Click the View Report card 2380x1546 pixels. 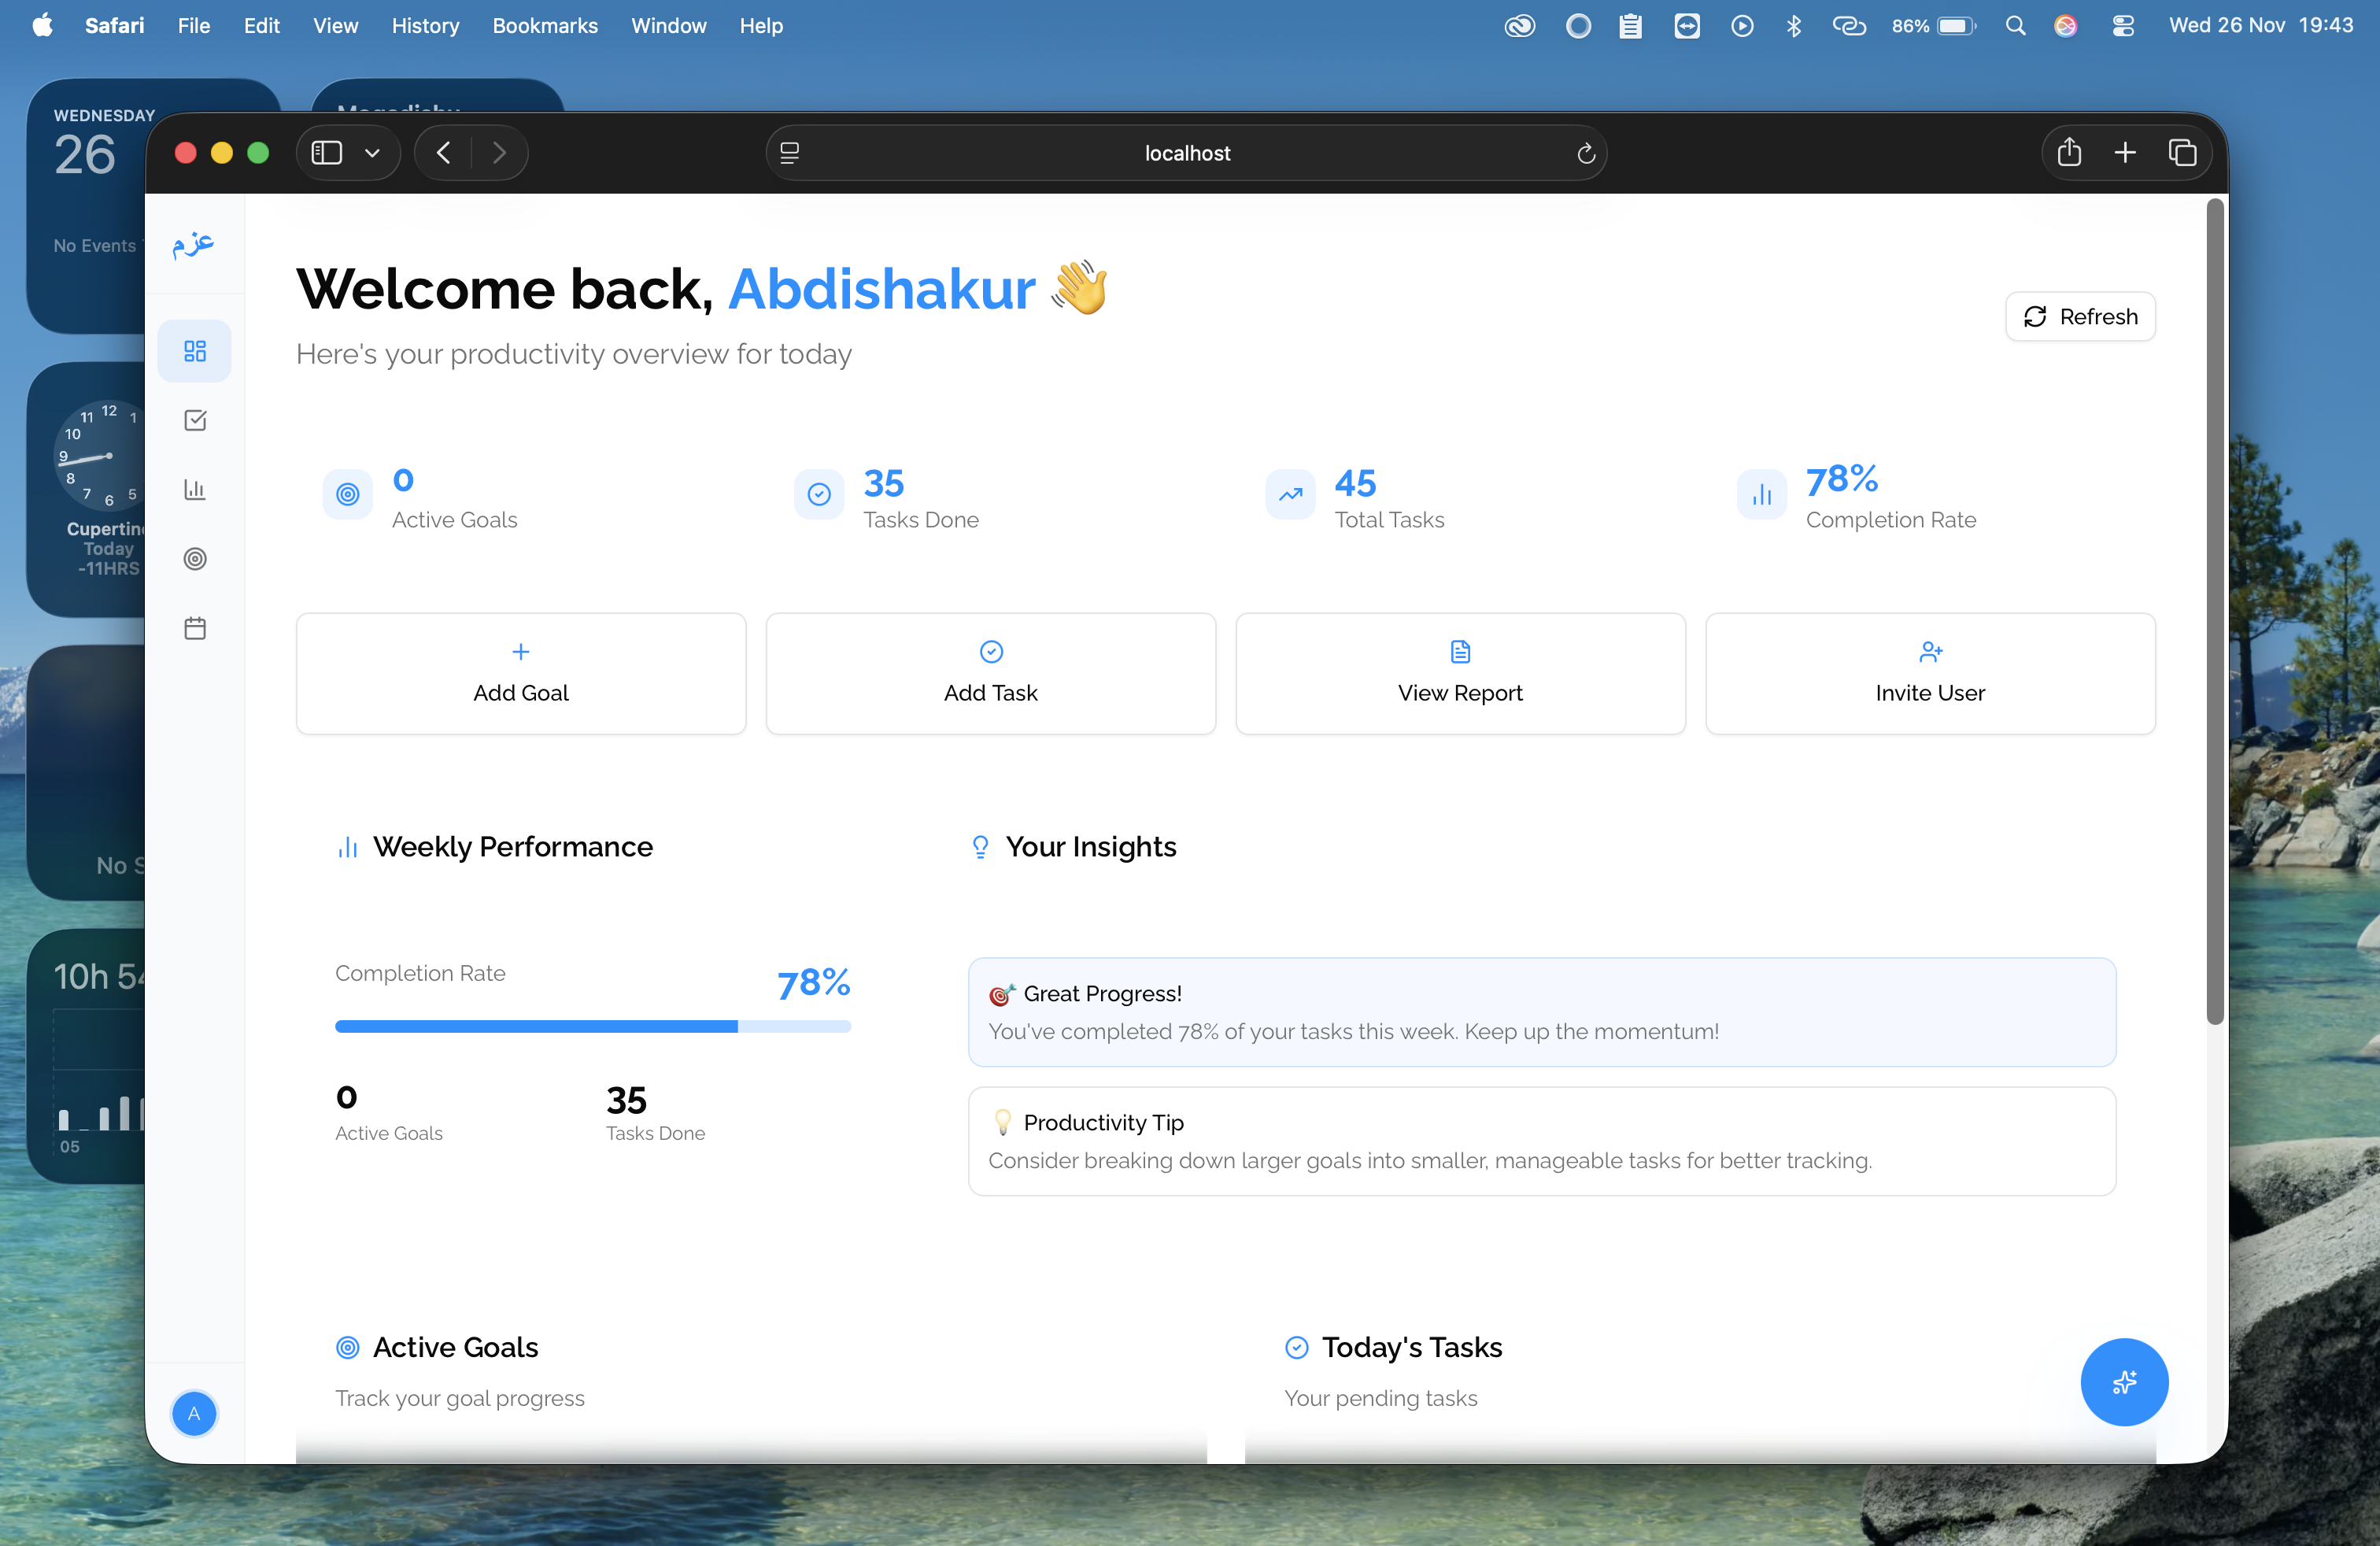point(1459,673)
